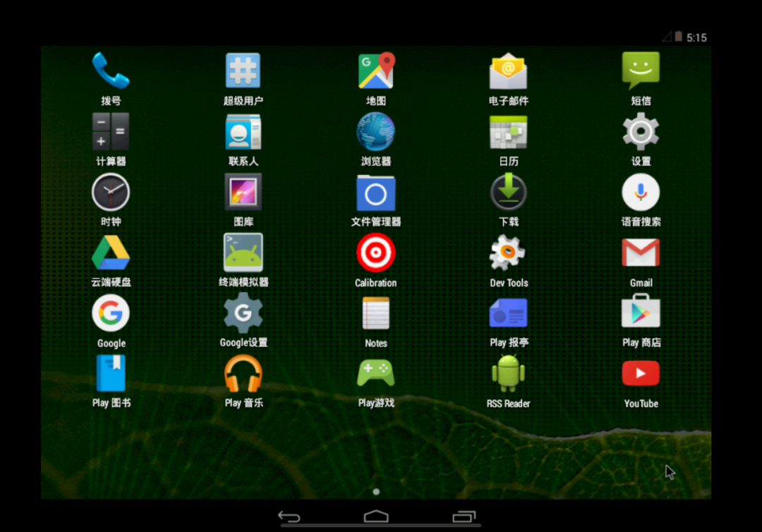The height and width of the screenshot is (532, 762).
Task: Click the page indicator dot
Action: pos(376,492)
